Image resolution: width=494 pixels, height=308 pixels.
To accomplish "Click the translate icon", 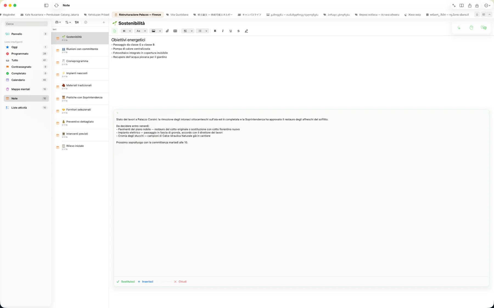I will coord(484,28).
